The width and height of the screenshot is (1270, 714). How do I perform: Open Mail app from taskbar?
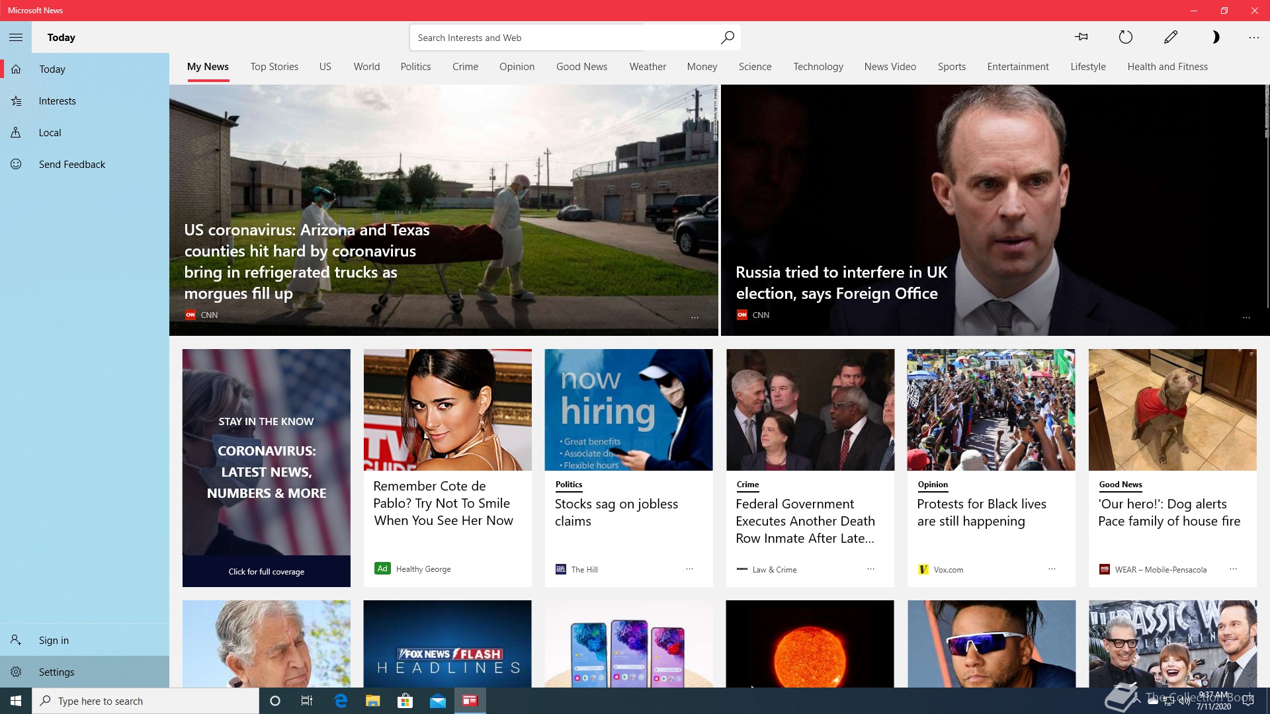click(x=438, y=701)
